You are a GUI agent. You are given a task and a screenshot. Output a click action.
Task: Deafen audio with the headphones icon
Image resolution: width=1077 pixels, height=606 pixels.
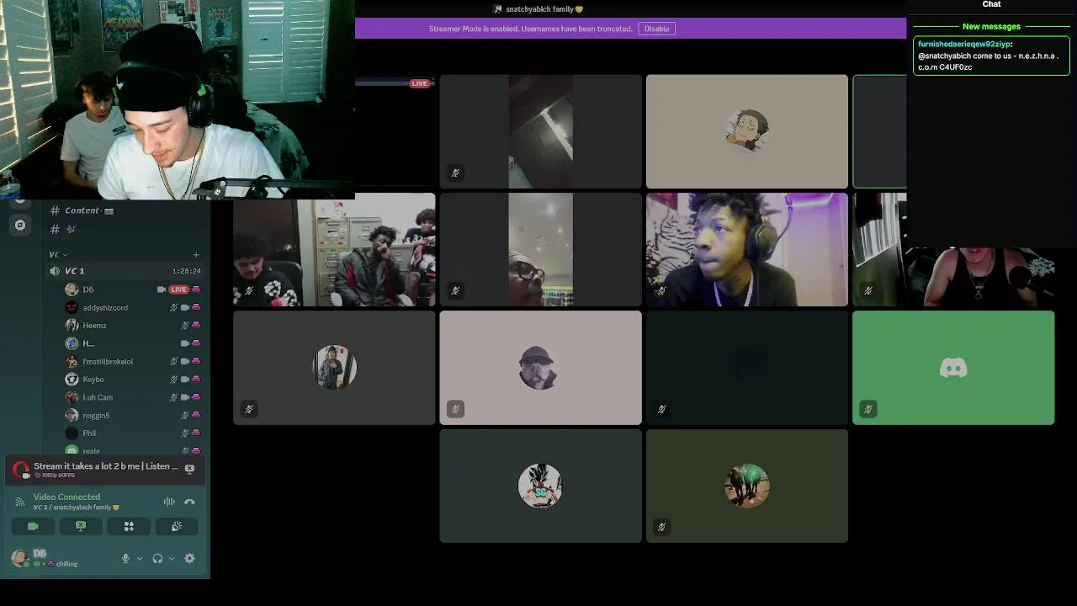pos(157,558)
